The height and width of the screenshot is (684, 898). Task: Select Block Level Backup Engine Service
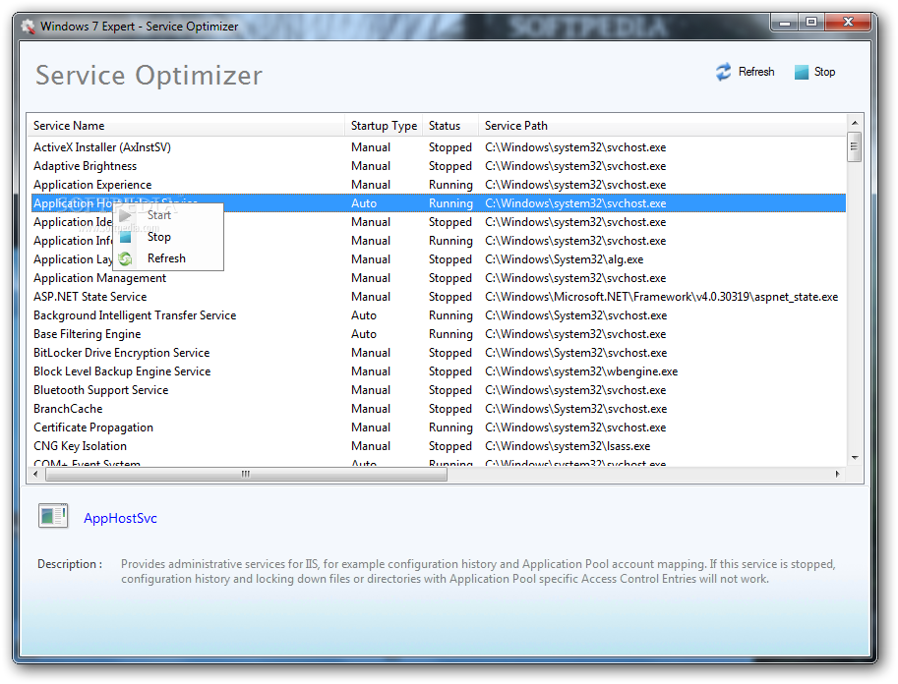(x=438, y=371)
